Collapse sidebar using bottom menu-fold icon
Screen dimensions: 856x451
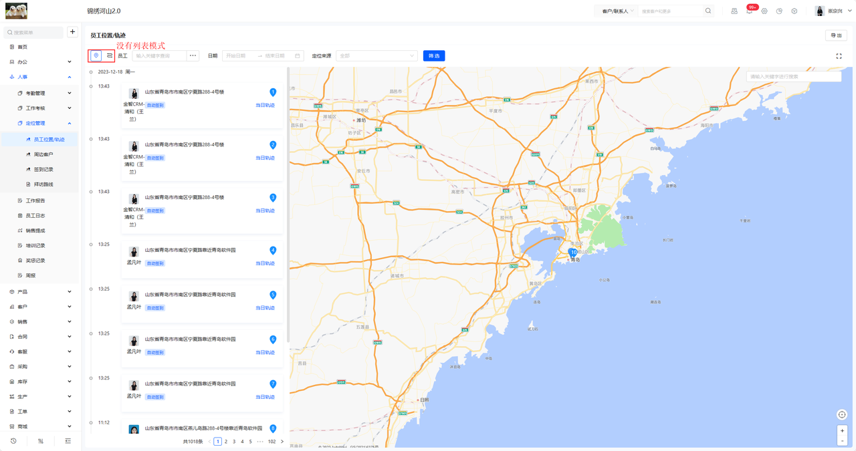(68, 441)
